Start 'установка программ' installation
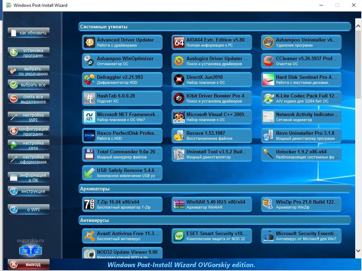The height and width of the screenshot is (271, 362). (x=29, y=53)
